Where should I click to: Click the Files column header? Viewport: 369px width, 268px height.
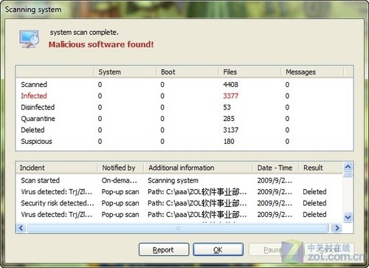pyautogui.click(x=249, y=72)
